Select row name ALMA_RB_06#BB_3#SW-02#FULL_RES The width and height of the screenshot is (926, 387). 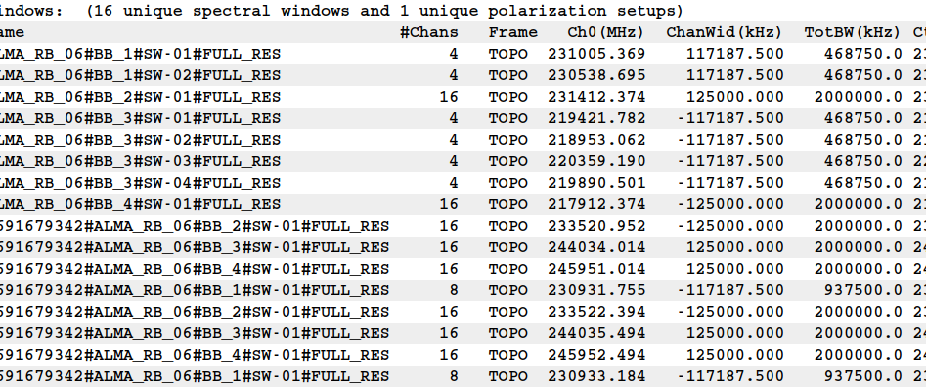click(140, 140)
